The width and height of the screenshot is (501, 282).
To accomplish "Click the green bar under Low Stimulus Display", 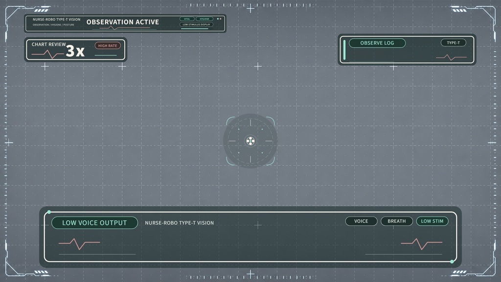I will pos(195,29).
